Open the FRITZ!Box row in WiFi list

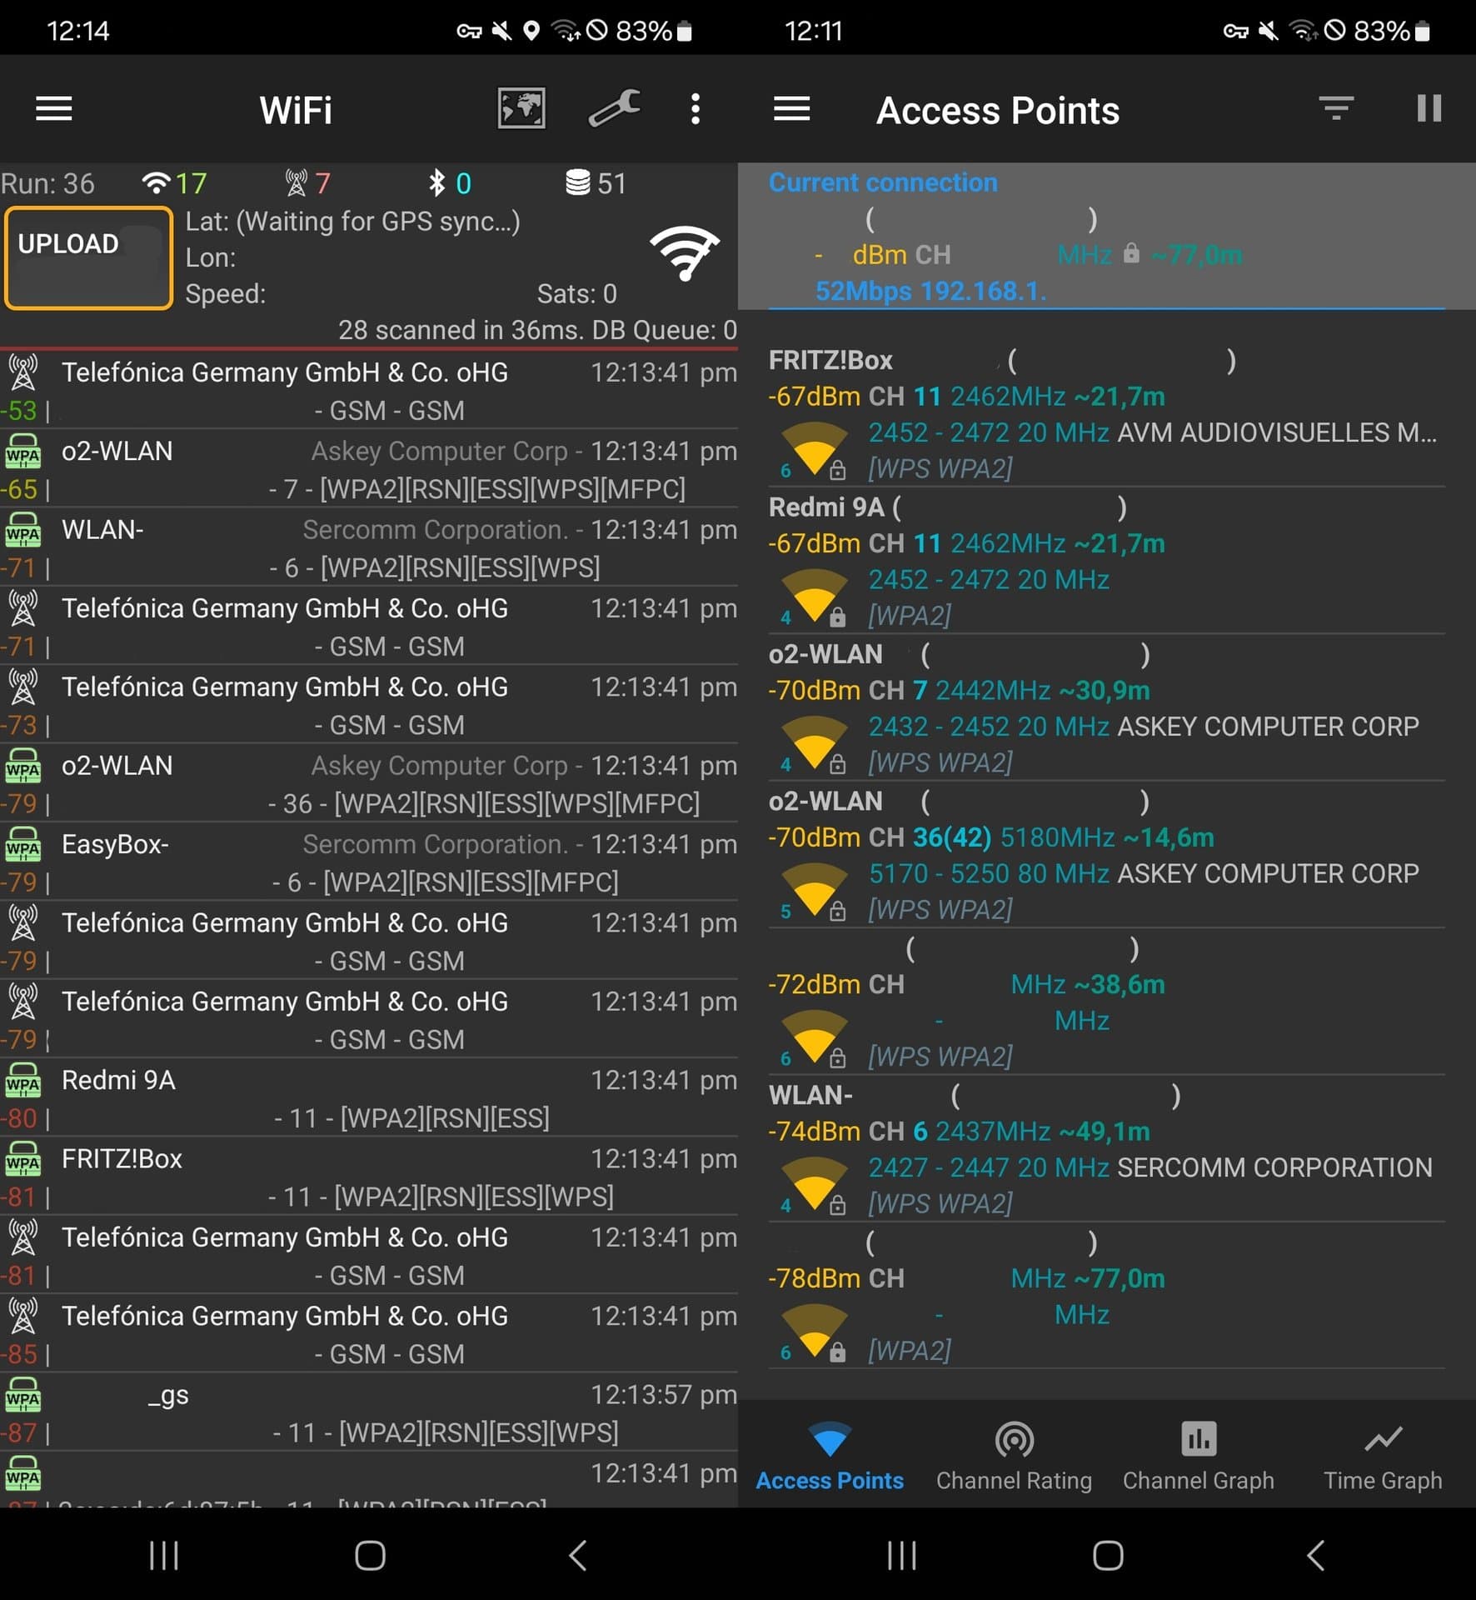(x=369, y=1177)
